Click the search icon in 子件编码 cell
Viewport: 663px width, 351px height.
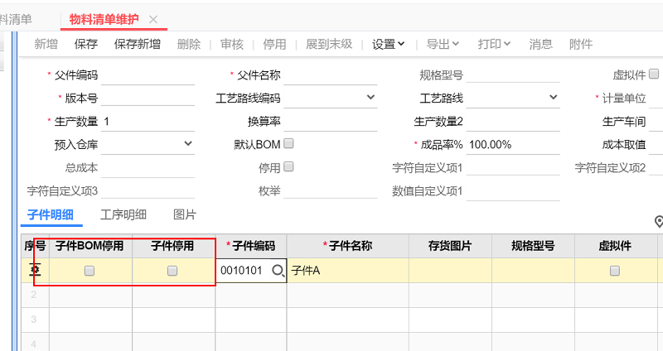(x=278, y=271)
